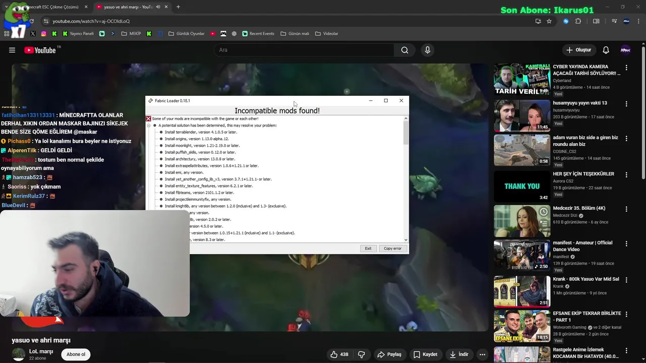Click the red error icon in Fabric Loader
Image resolution: width=646 pixels, height=363 pixels.
coord(148,119)
